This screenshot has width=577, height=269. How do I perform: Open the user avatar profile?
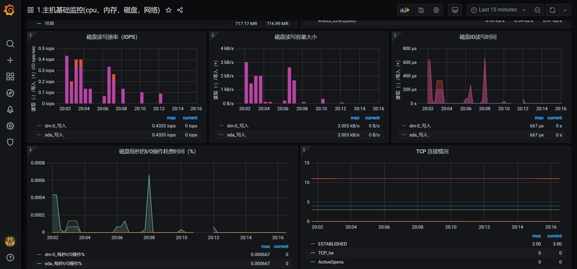pos(10,241)
